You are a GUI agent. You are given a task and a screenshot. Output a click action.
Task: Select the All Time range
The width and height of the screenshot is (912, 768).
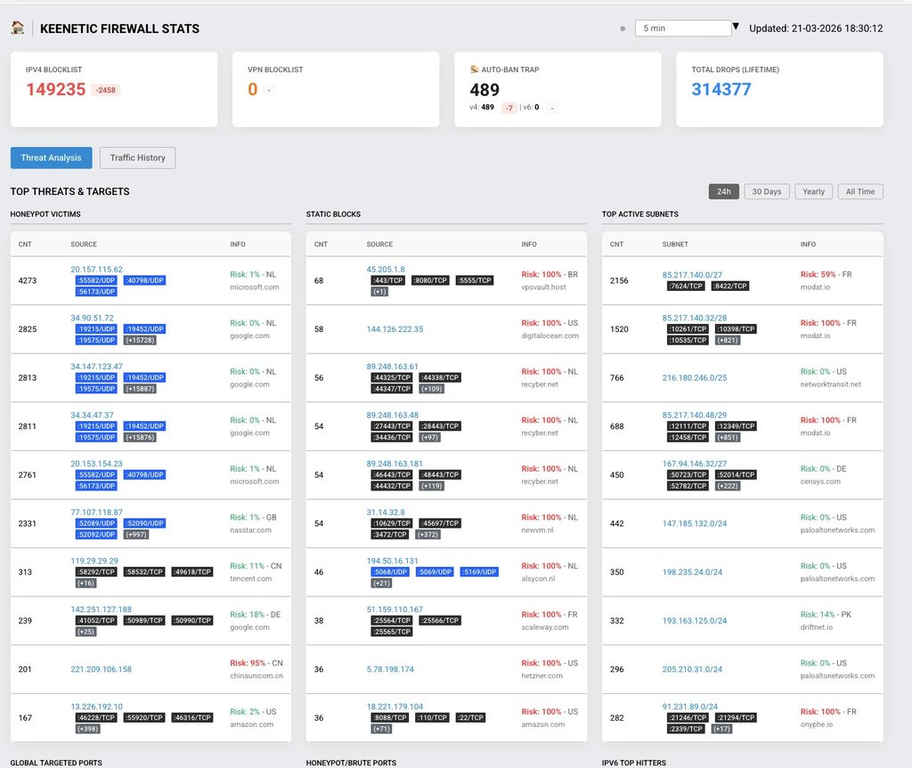point(860,191)
